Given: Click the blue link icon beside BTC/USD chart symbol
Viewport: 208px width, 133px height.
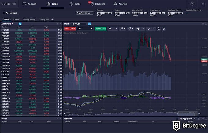Looking at the screenshot, I should (x=90, y=24).
